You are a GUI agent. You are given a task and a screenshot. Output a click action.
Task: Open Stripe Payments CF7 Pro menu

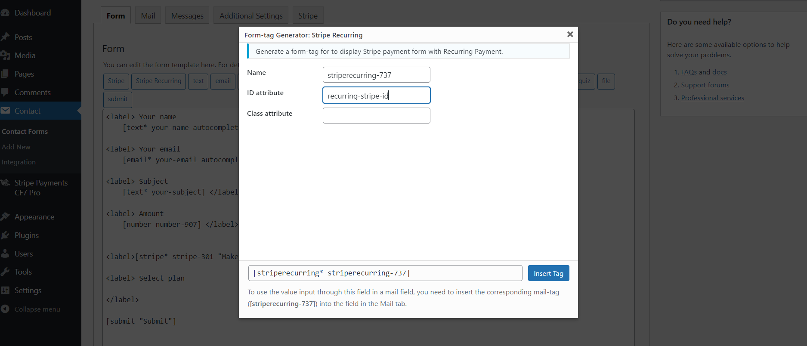pos(41,188)
